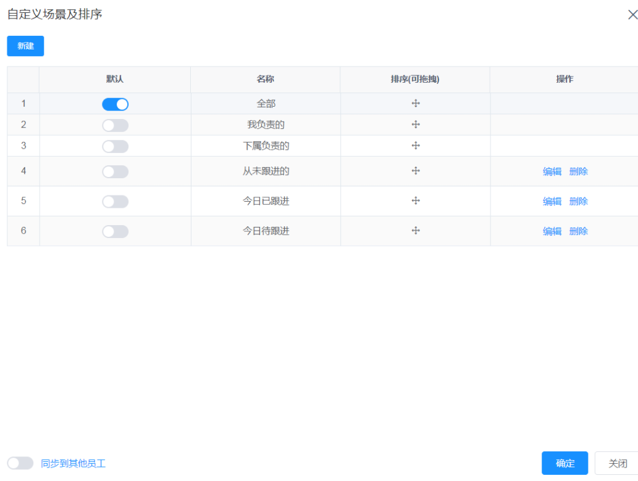Click the drag handle icon for 我负责的
638x481 pixels.
pyautogui.click(x=415, y=125)
